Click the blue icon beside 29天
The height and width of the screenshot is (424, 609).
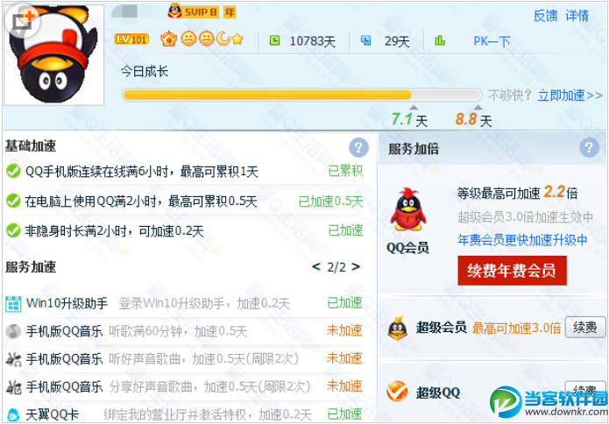tap(366, 40)
